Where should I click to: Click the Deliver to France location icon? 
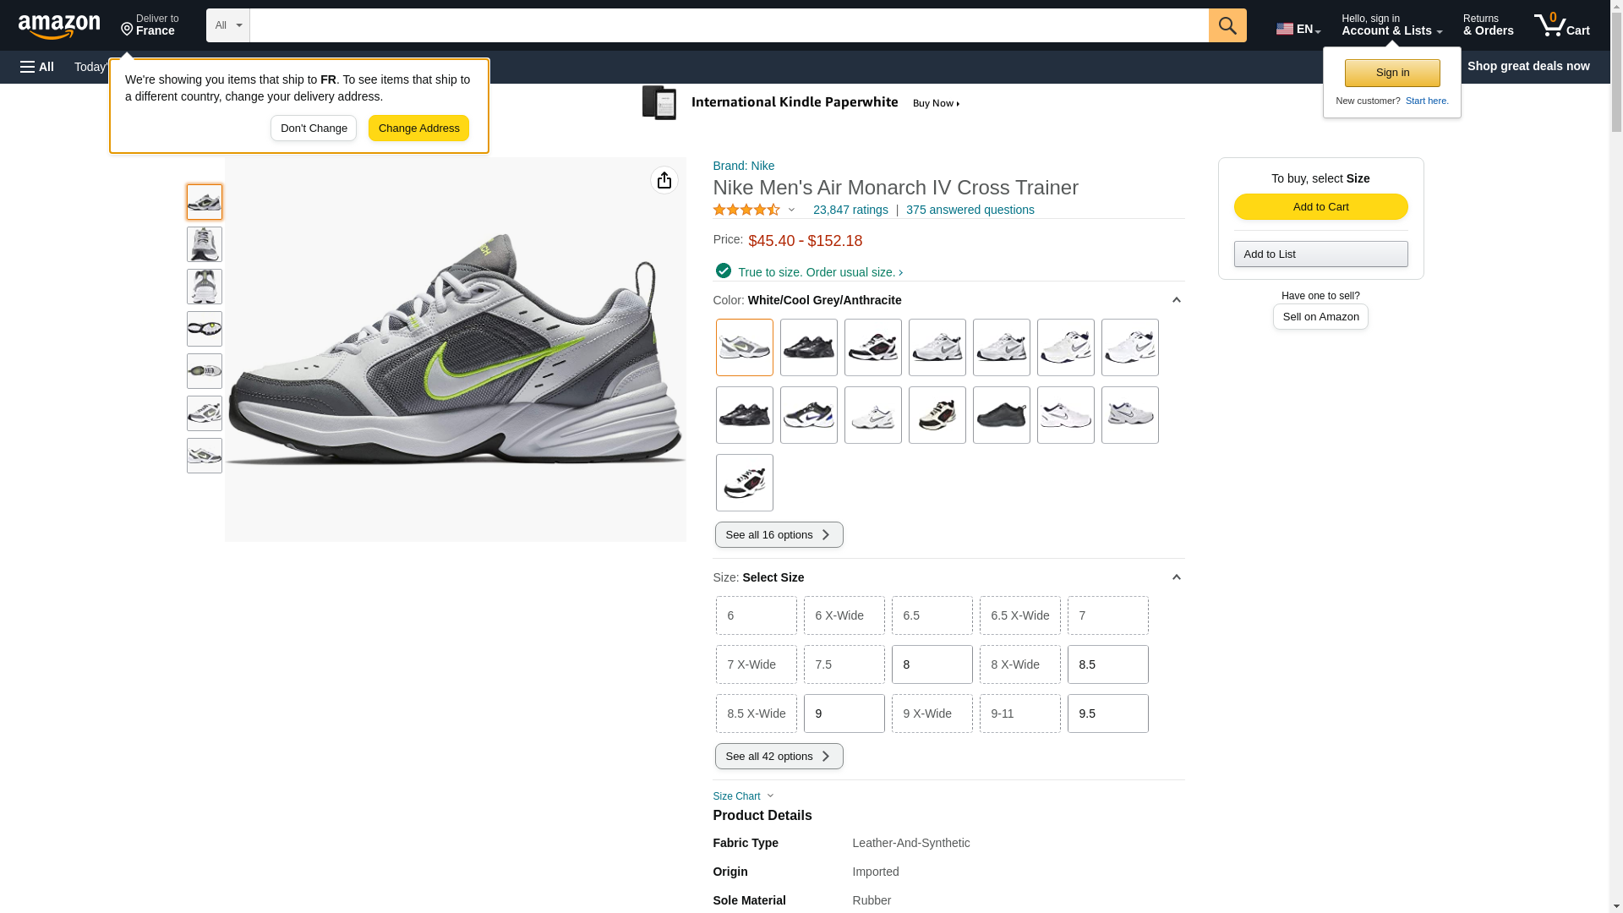(128, 30)
